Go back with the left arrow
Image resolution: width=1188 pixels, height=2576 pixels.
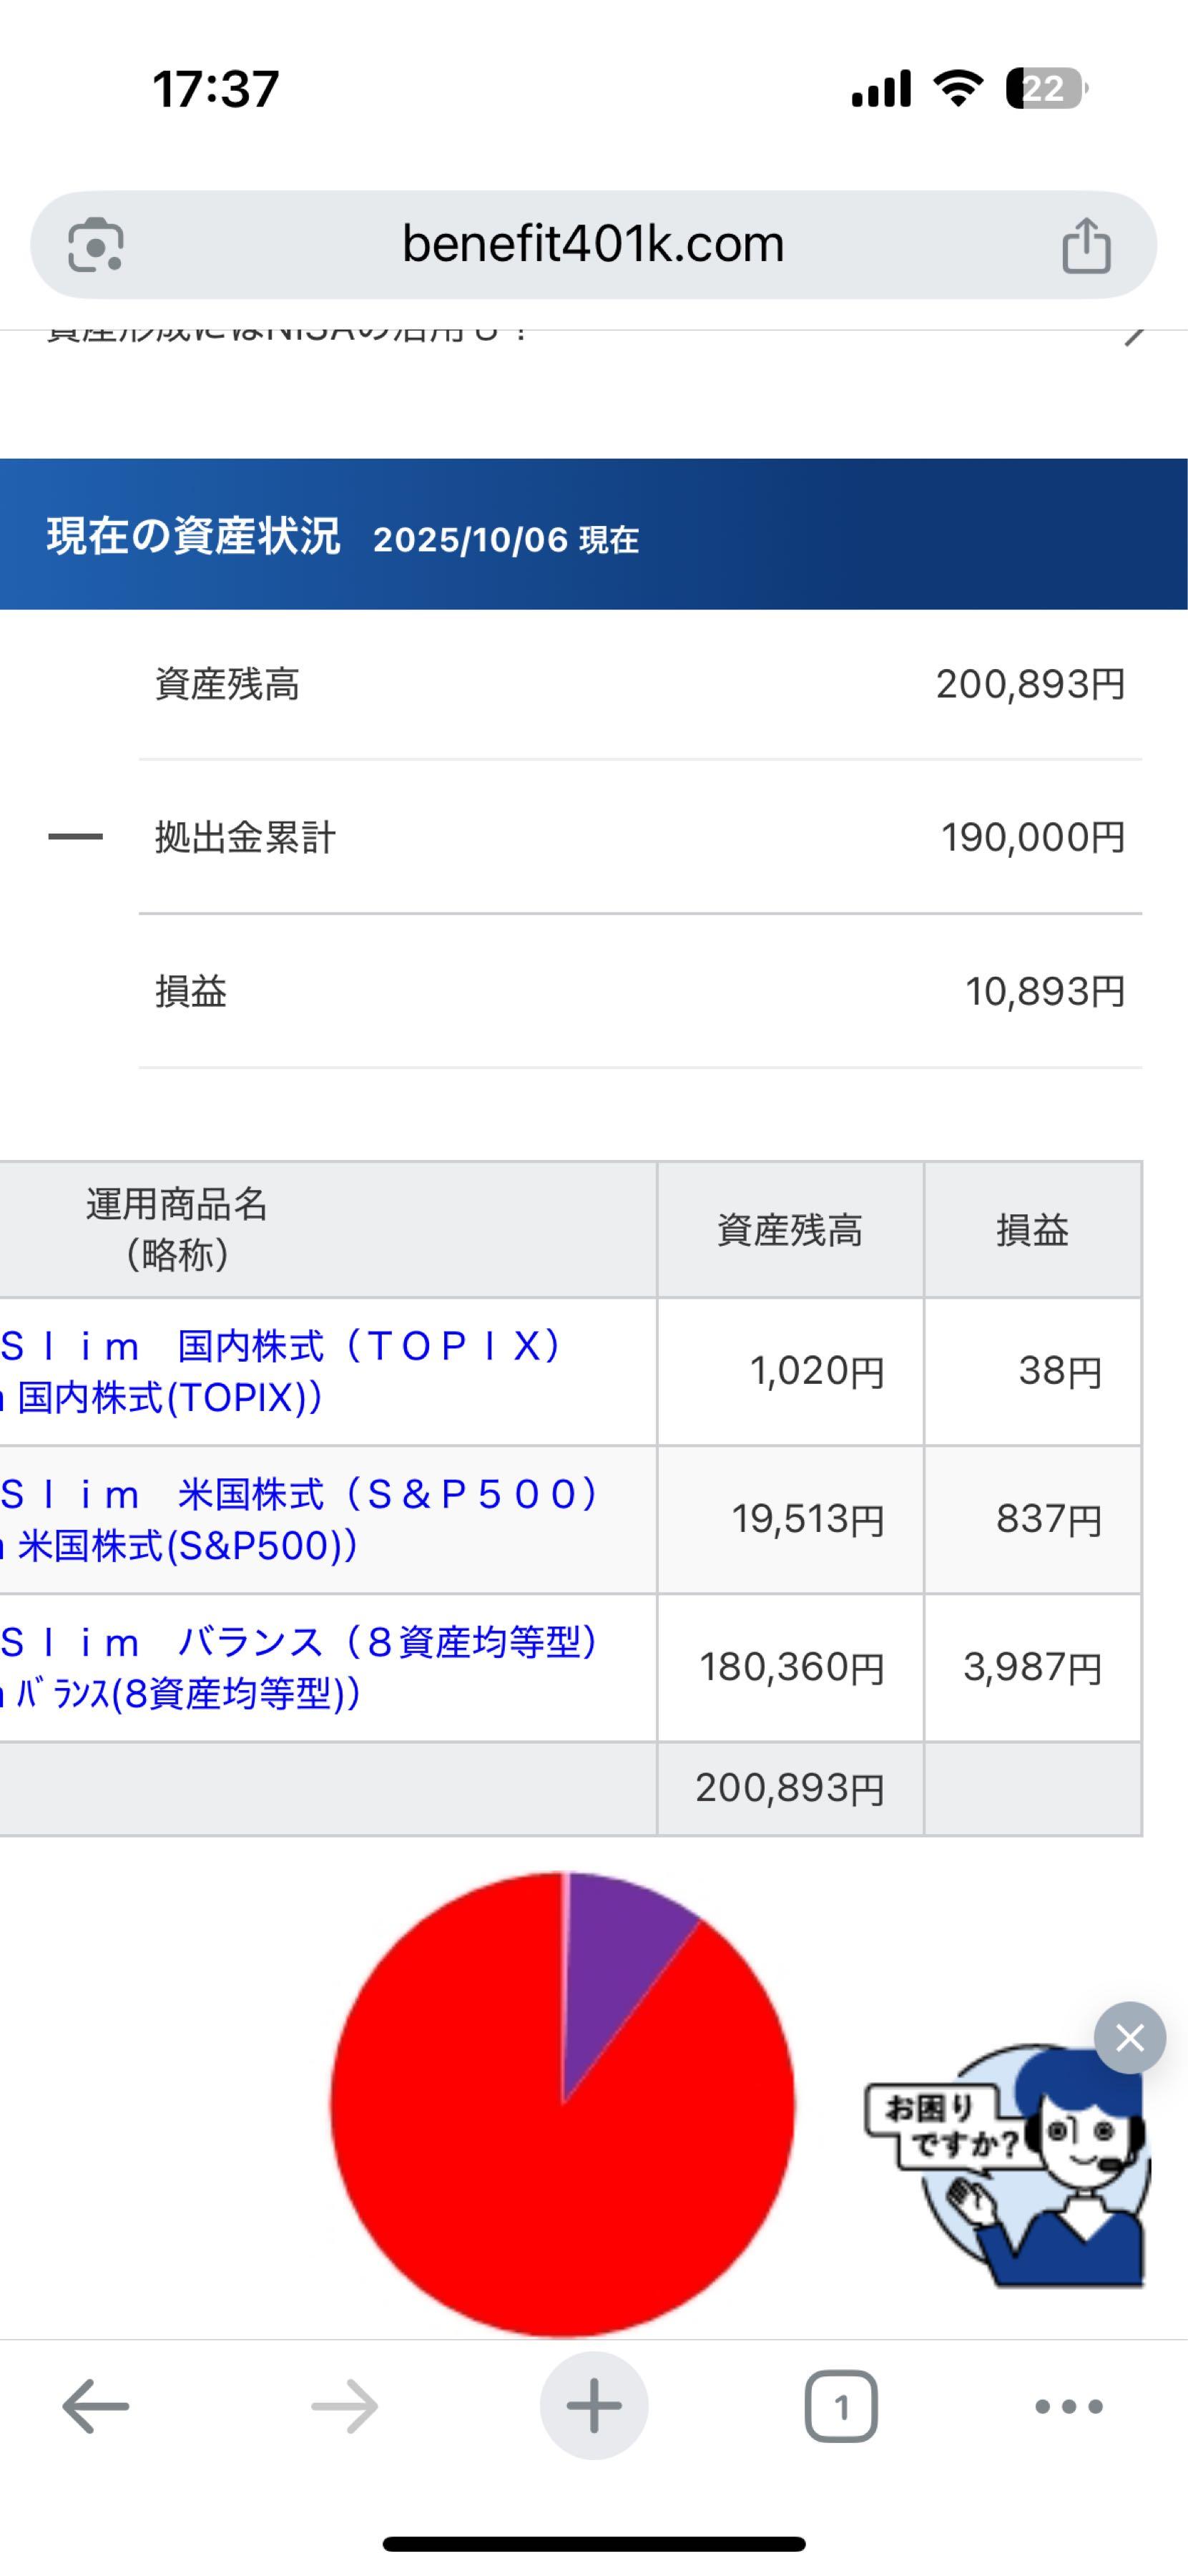tap(95, 2406)
